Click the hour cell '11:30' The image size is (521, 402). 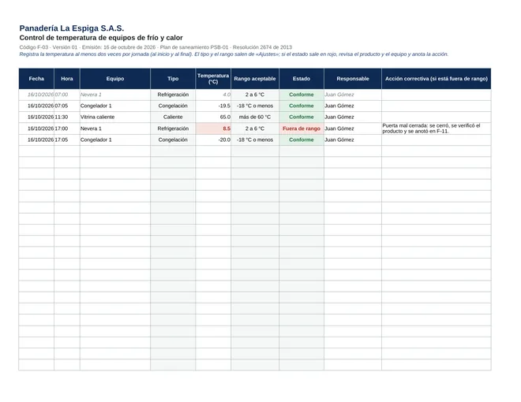[67, 117]
